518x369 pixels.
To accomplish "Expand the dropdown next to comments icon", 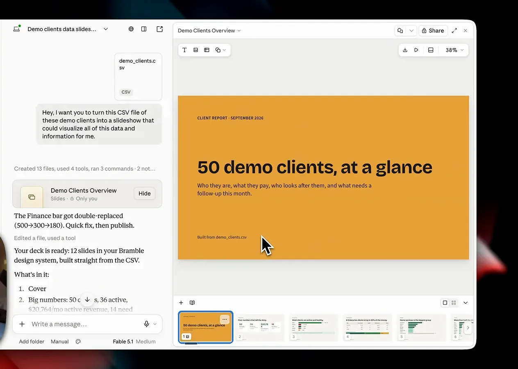I will coord(411,31).
